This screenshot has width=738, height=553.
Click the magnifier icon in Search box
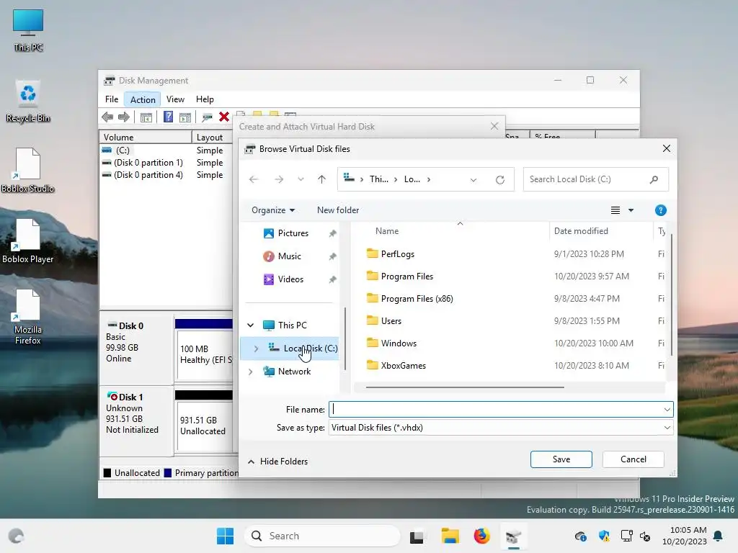point(654,179)
